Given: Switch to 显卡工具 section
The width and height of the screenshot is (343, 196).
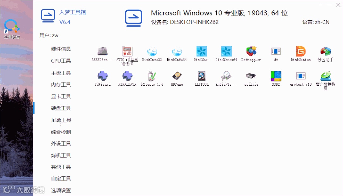Looking at the screenshot, I should pyautogui.click(x=61, y=96).
